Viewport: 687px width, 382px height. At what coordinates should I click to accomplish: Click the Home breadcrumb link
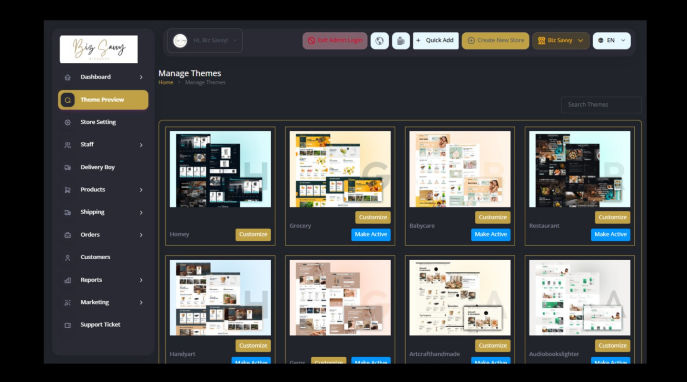click(x=166, y=83)
